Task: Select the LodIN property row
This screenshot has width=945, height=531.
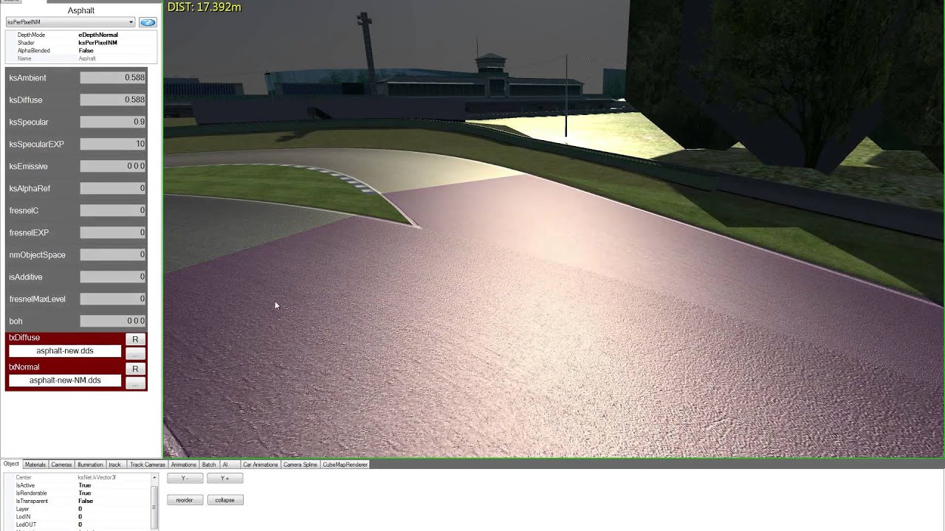Action: (x=78, y=517)
